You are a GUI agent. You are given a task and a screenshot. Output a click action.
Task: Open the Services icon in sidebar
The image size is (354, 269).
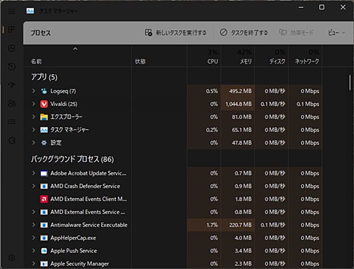[x=11, y=141]
